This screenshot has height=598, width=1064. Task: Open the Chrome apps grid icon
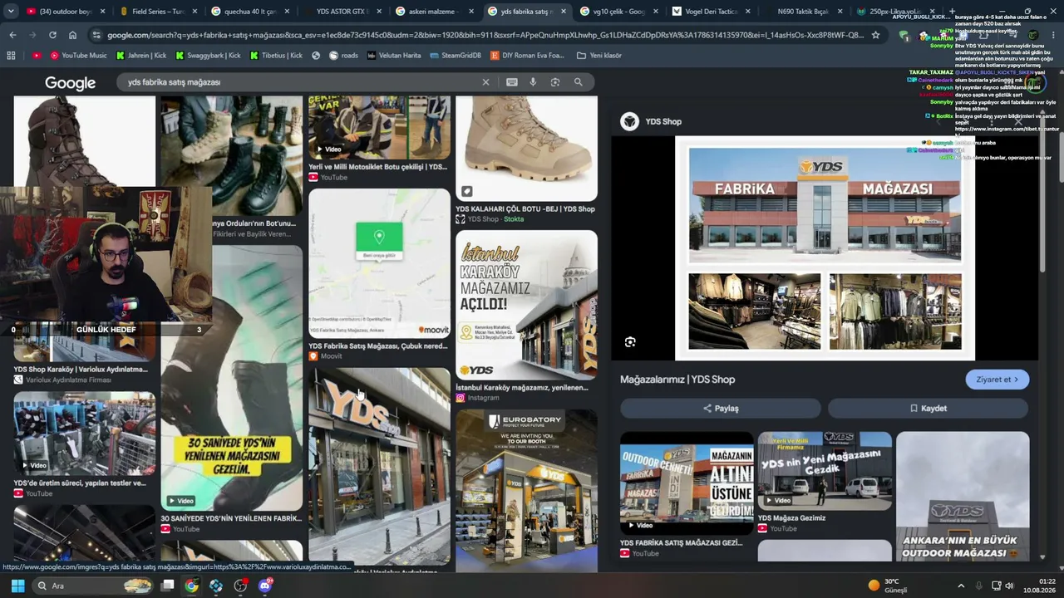[x=11, y=56]
